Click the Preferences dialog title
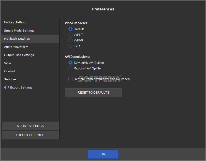The height and width of the screenshot is (161, 206). click(103, 9)
